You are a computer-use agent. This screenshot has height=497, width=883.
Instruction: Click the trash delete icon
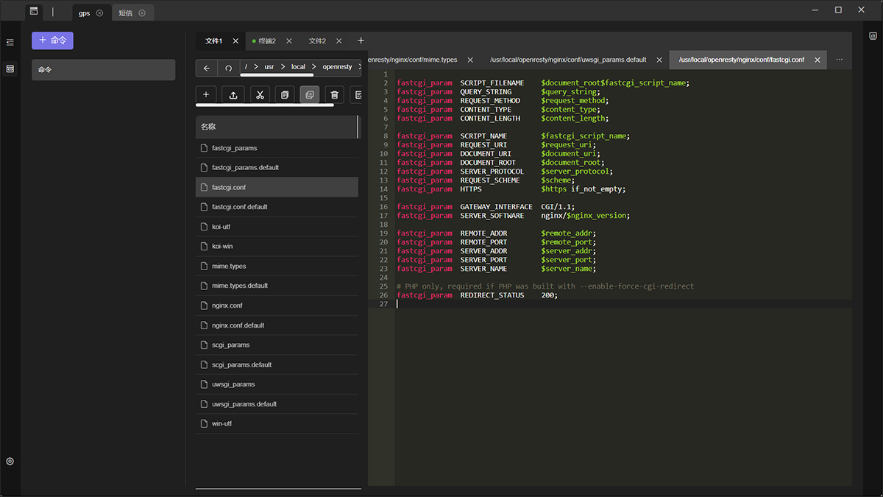tap(334, 95)
